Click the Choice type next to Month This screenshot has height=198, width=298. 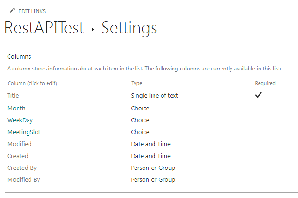click(x=140, y=109)
